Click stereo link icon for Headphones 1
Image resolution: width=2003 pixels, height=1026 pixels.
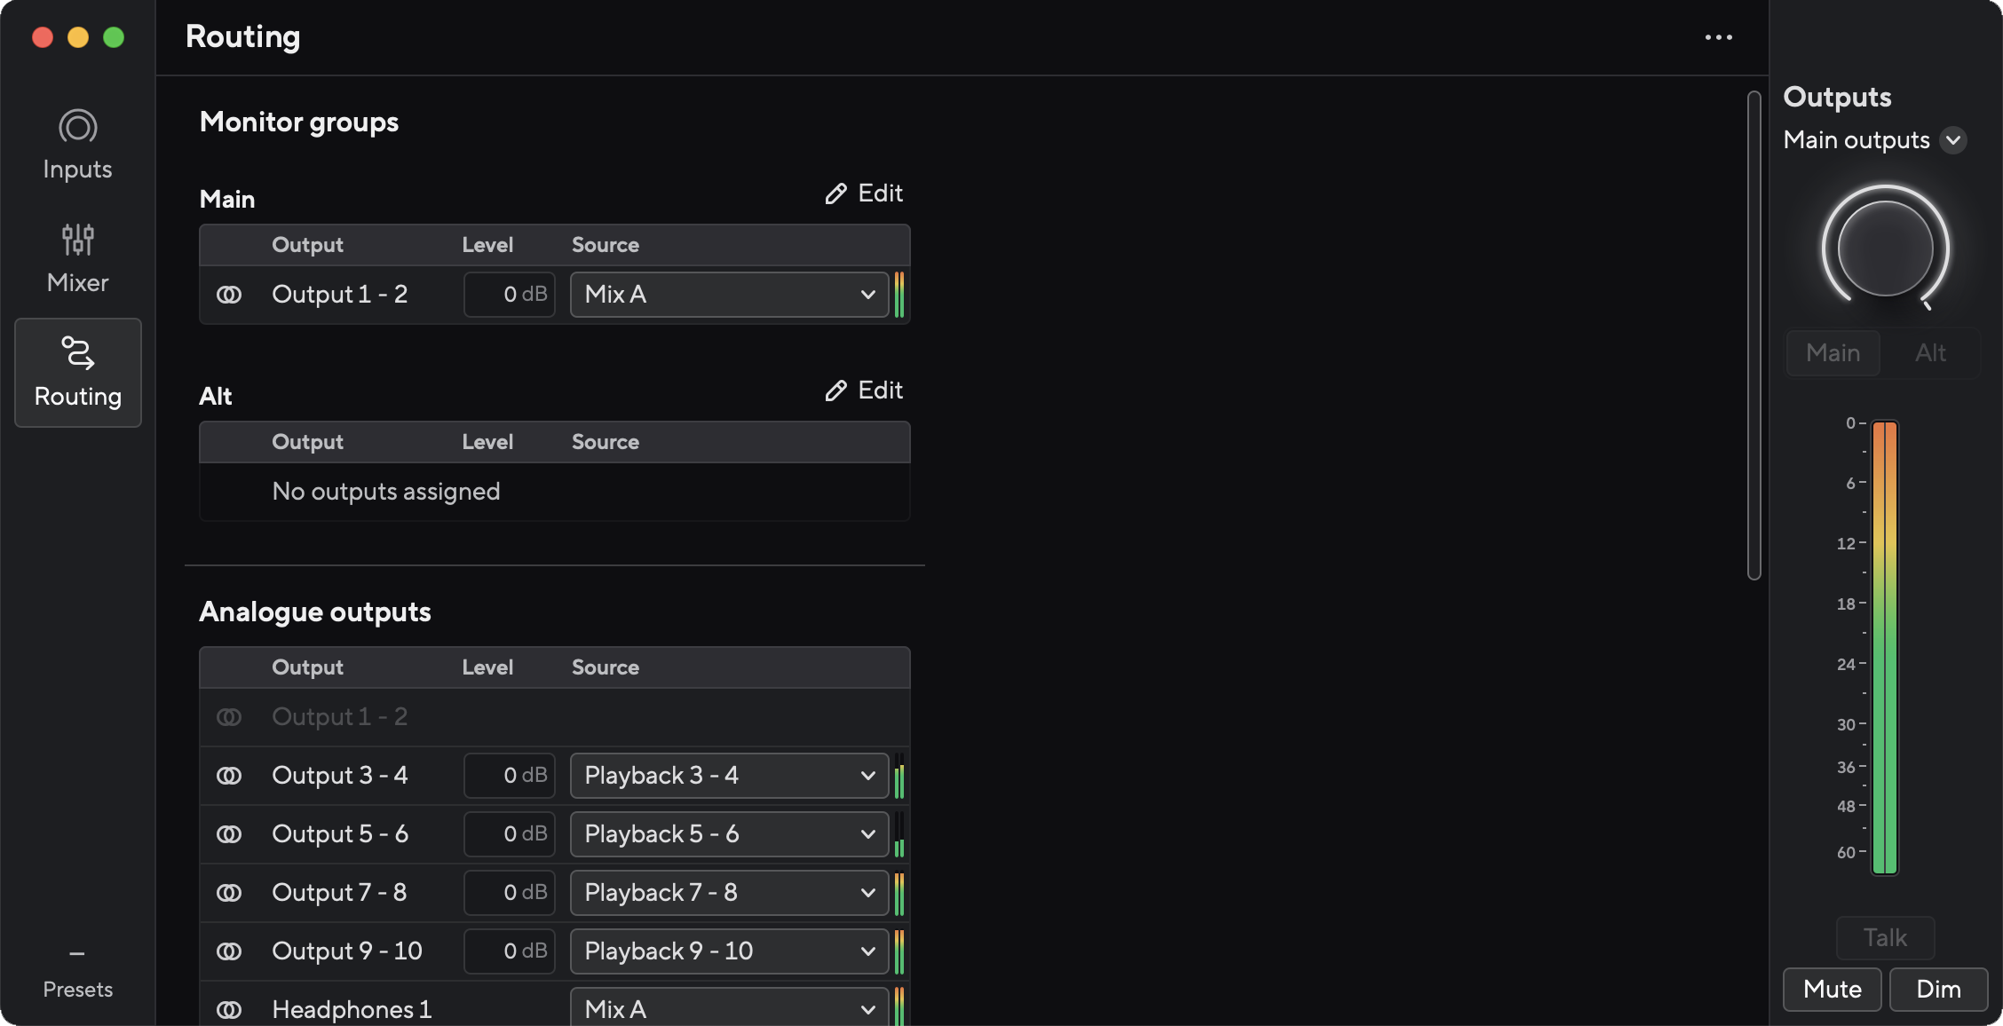coord(229,1010)
